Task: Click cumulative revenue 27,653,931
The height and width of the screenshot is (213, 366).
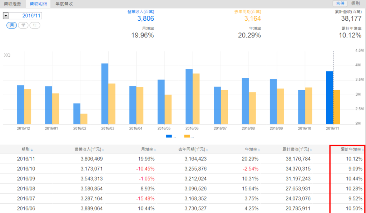Action: pos(298,188)
